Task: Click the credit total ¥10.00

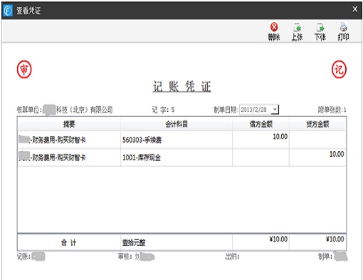Action: point(335,239)
